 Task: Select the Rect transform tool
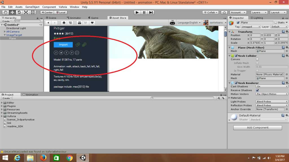(32, 12)
